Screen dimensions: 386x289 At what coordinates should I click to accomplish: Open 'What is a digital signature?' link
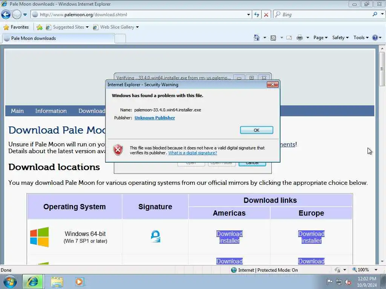[x=193, y=153]
